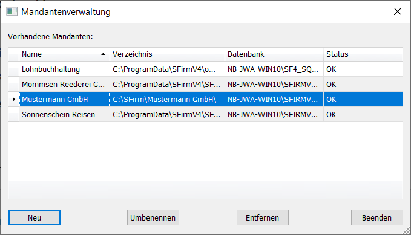Viewport: 411px width, 235px height.
Task: Click the C:\SFirm\Mustermann GmbH\ directory cell
Action: coord(167,100)
